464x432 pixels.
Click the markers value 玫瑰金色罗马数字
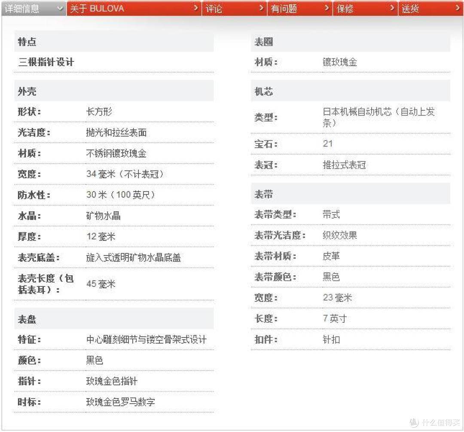[120, 402]
